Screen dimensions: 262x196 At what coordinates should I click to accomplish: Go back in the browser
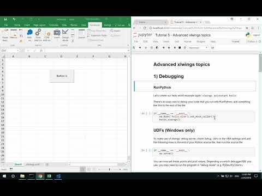(x=134, y=28)
